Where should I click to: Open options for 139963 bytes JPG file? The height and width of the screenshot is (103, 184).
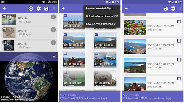coord(53,43)
